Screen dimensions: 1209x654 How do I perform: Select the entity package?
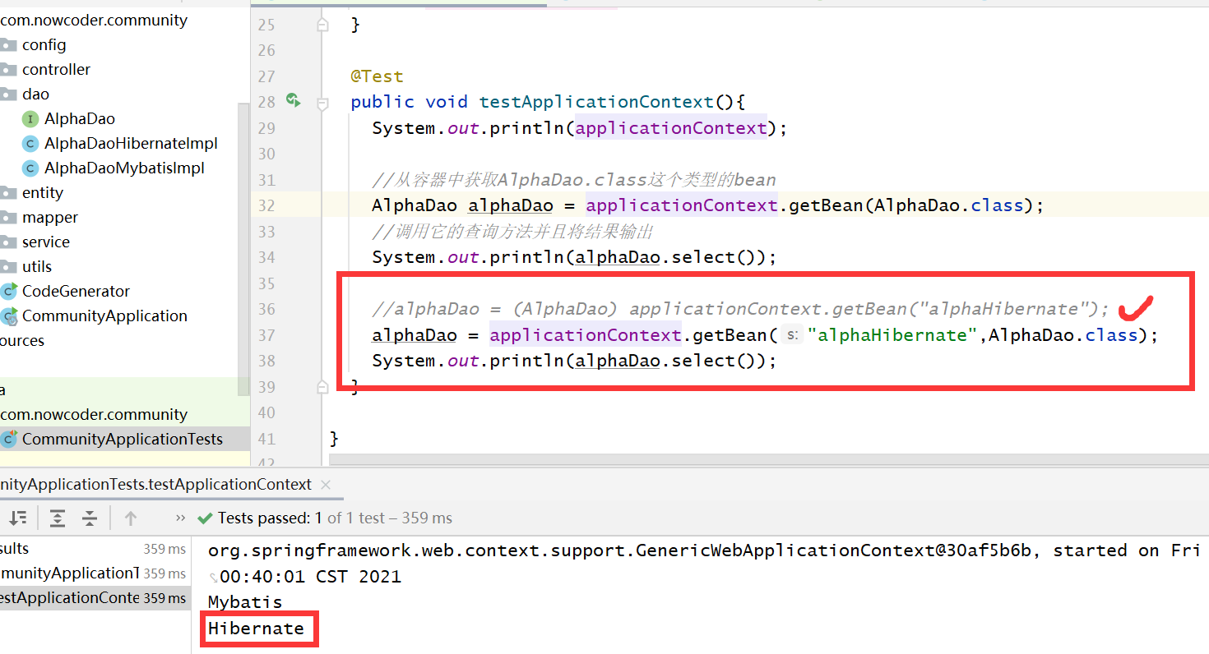(x=43, y=193)
